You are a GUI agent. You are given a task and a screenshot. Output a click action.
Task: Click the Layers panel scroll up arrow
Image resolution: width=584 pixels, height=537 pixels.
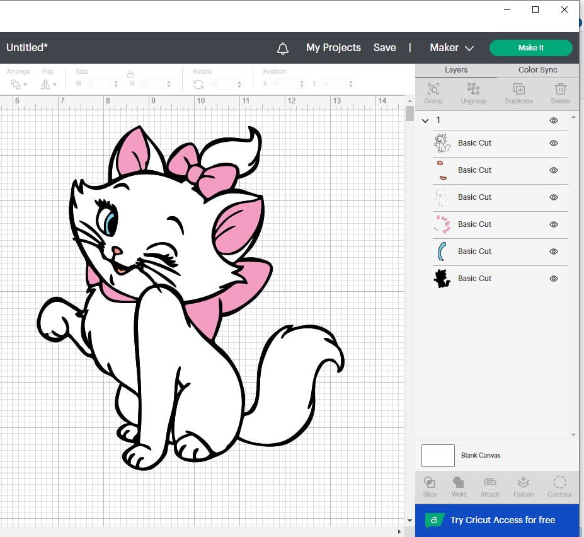click(x=573, y=117)
